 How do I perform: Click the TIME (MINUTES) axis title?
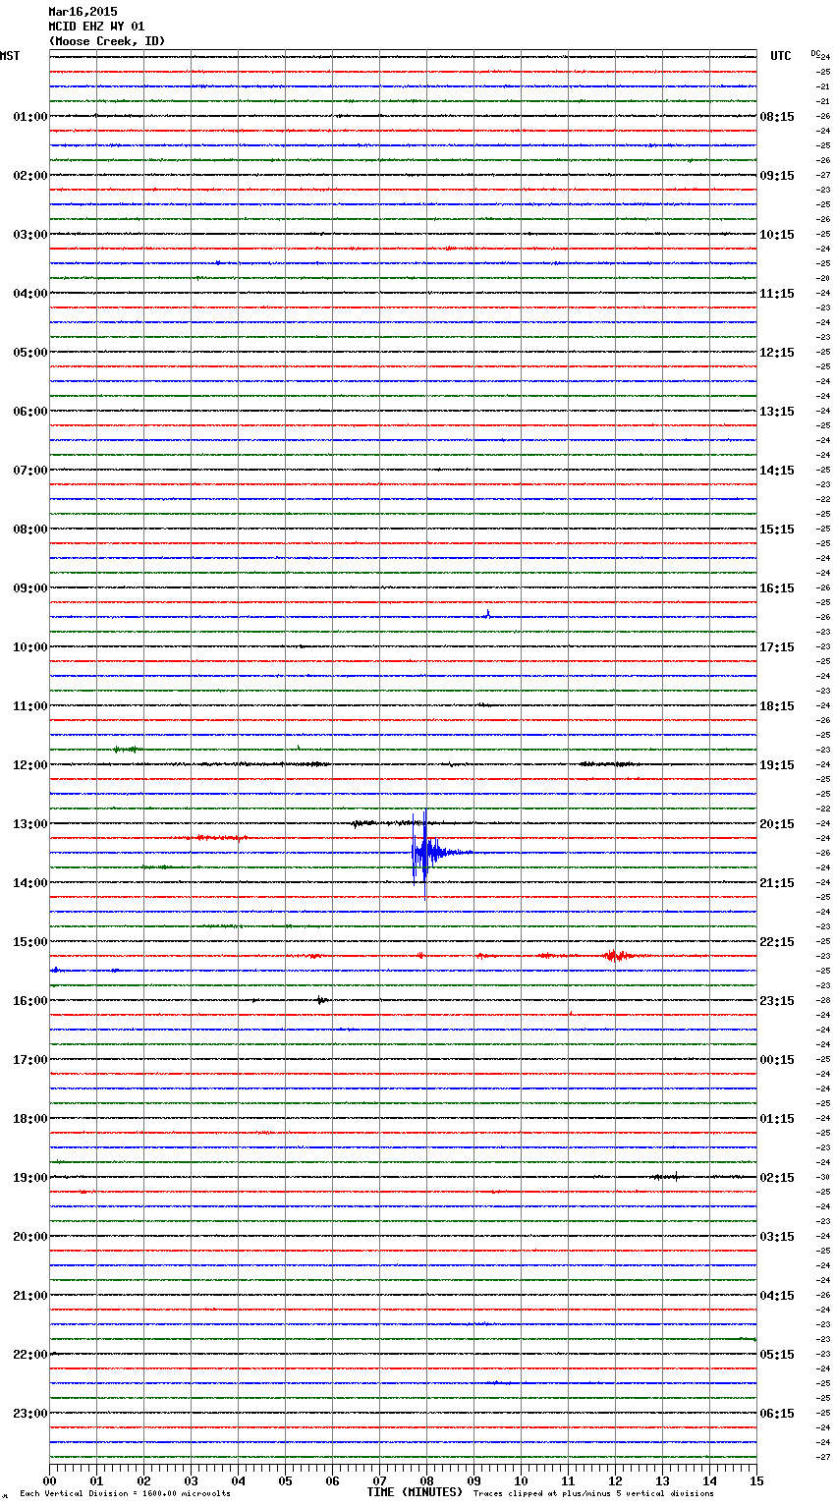coord(415,1492)
